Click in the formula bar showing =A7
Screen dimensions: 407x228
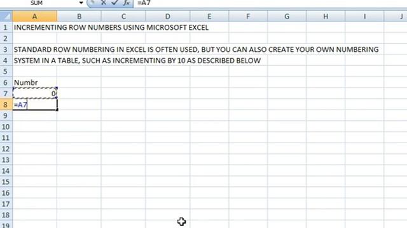(270, 3)
